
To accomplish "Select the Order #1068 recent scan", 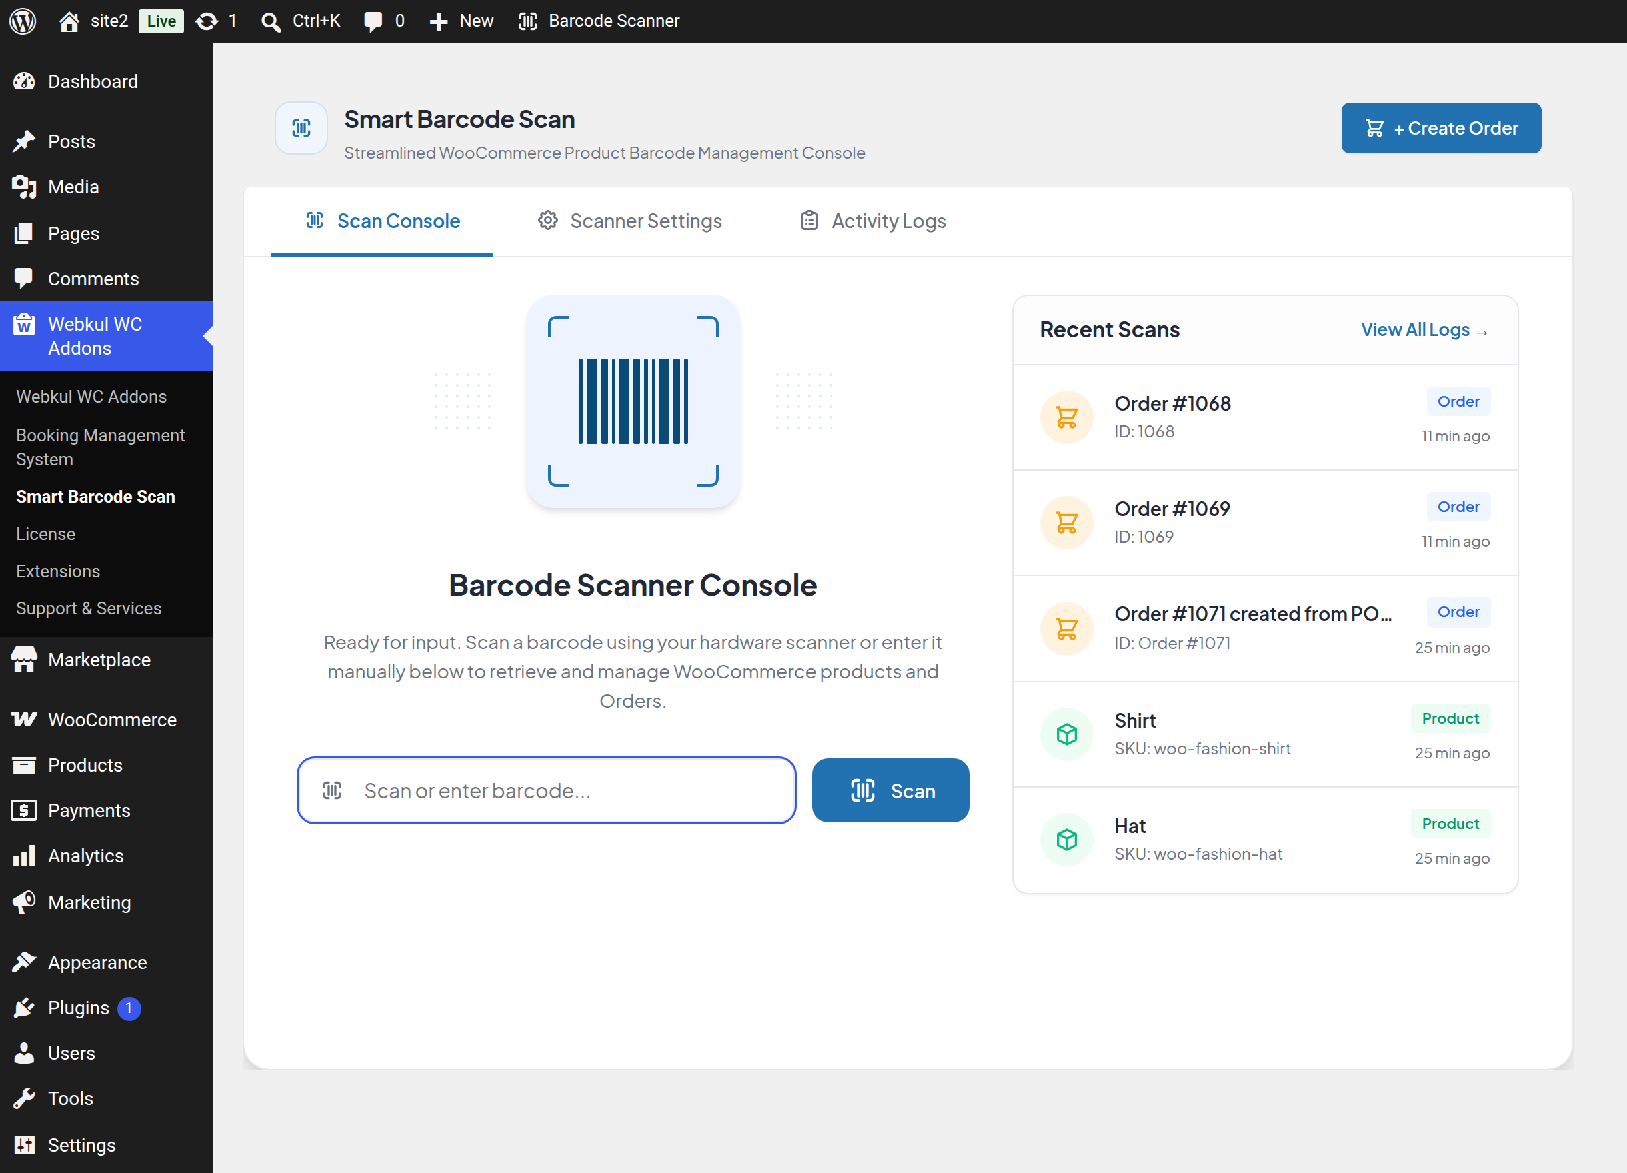I will click(x=1265, y=417).
